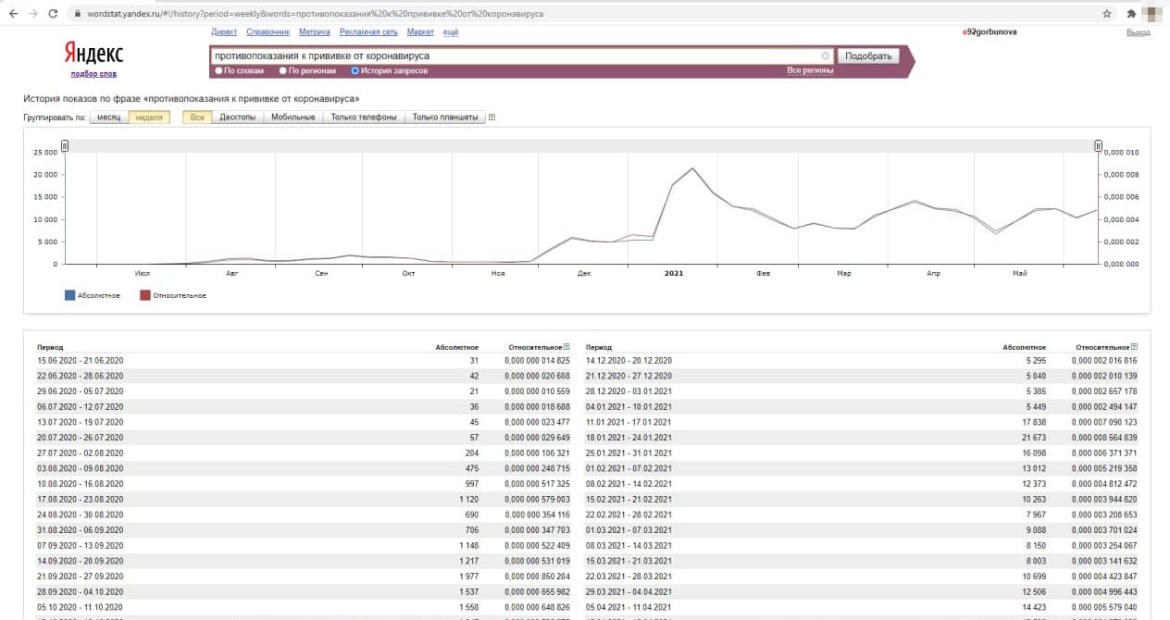This screenshot has height=620, width=1170.
Task: Select the 21.09.2020 - 27.09.2020 period row
Action: (304, 577)
